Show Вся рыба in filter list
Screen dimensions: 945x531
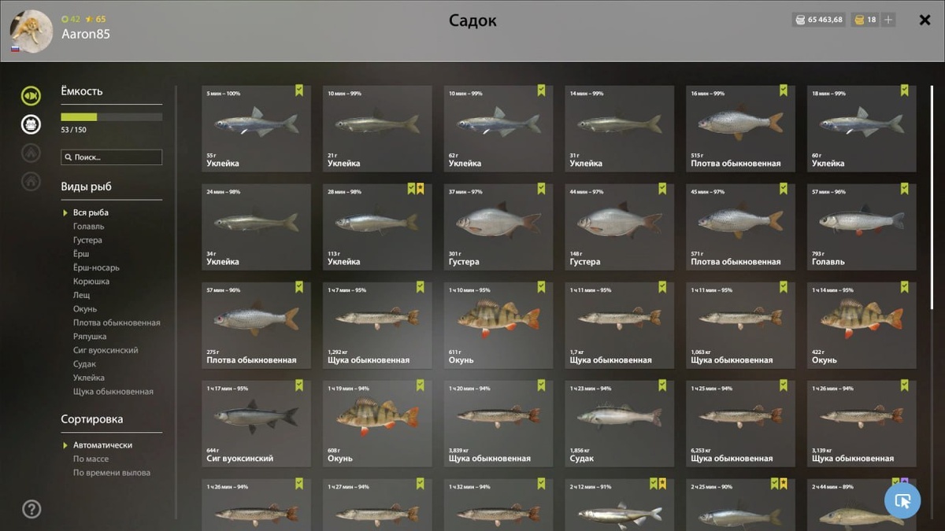tap(91, 212)
